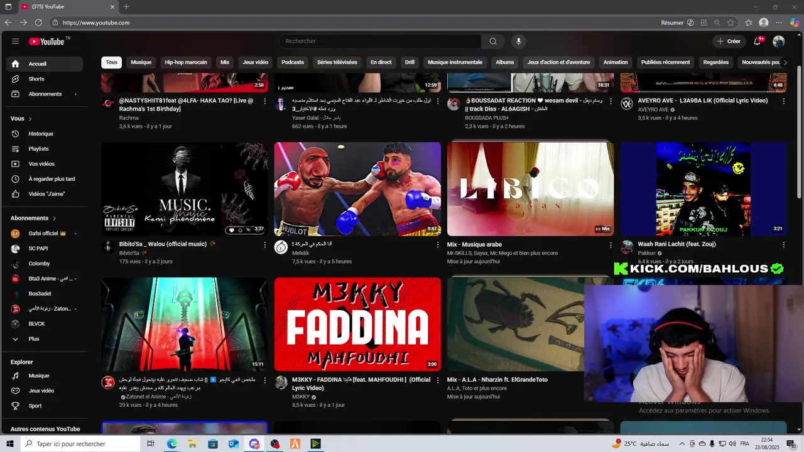Open Abonnements in the sidebar
804x452 pixels.
coord(45,94)
